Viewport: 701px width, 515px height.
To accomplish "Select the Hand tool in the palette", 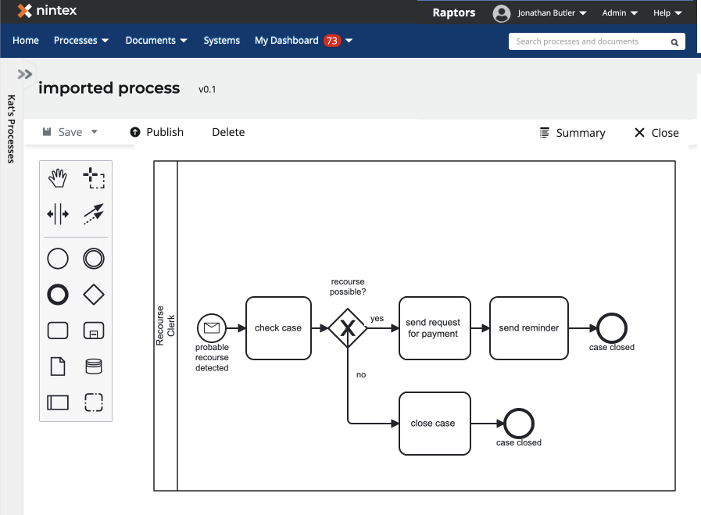I will (x=58, y=178).
